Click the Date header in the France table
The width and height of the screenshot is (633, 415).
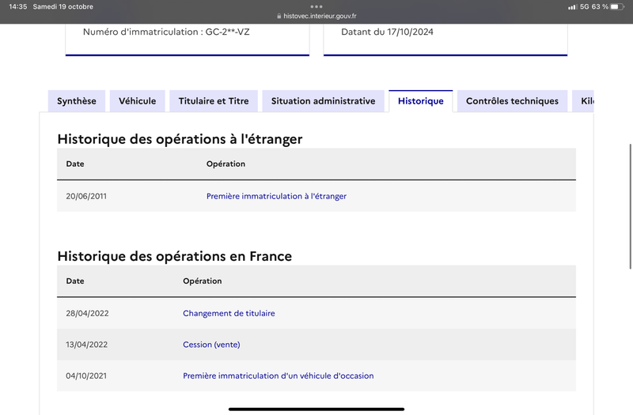(x=75, y=281)
